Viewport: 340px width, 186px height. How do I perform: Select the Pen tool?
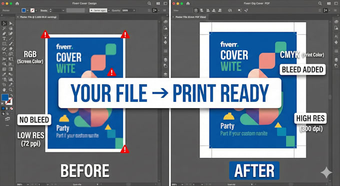click(4, 34)
